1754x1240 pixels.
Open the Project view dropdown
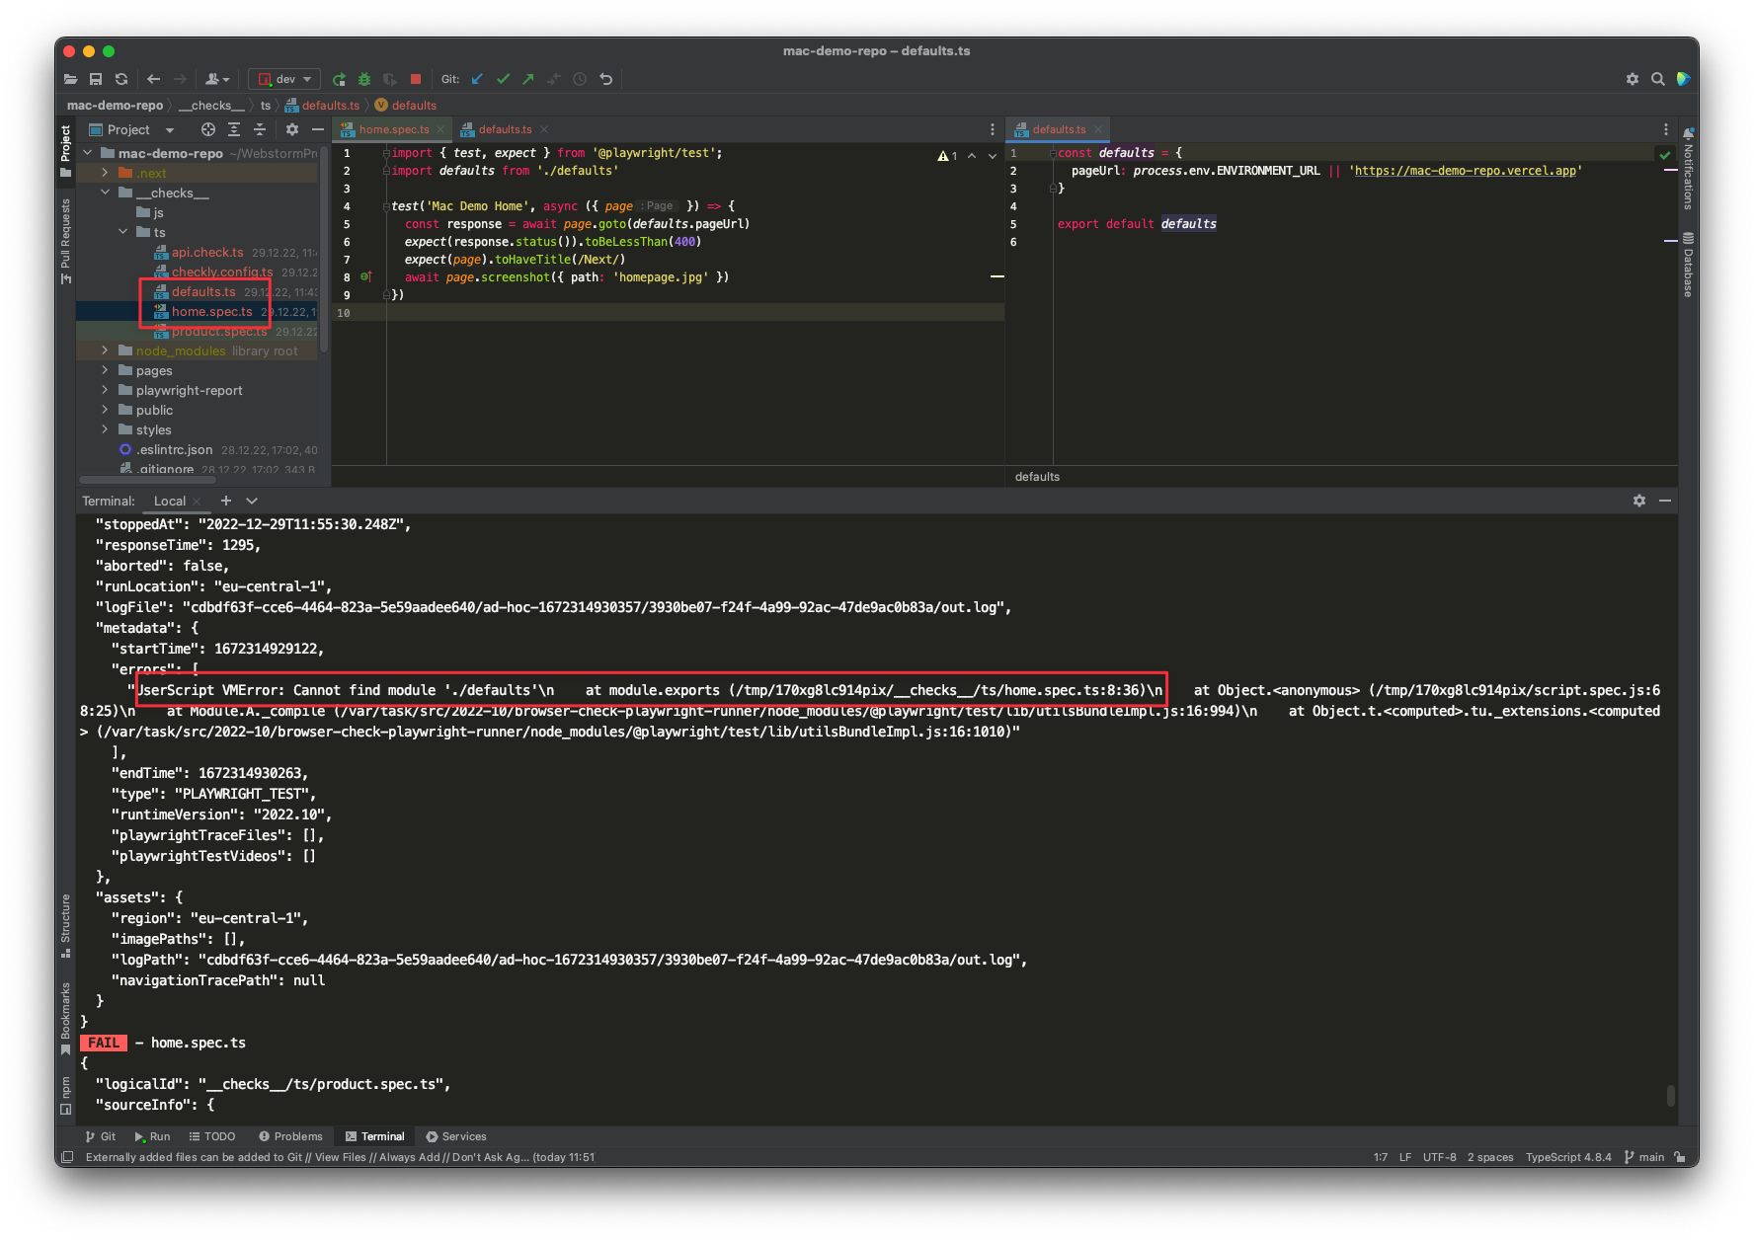pos(131,129)
